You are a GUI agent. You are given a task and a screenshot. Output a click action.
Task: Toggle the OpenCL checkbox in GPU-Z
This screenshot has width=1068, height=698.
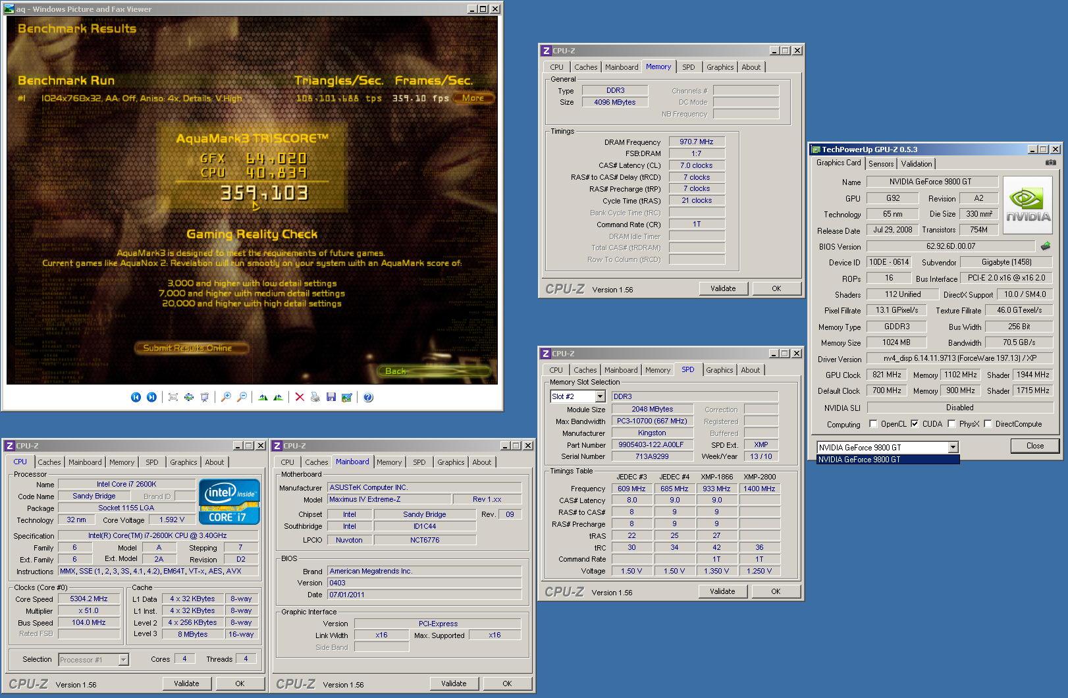[873, 424]
